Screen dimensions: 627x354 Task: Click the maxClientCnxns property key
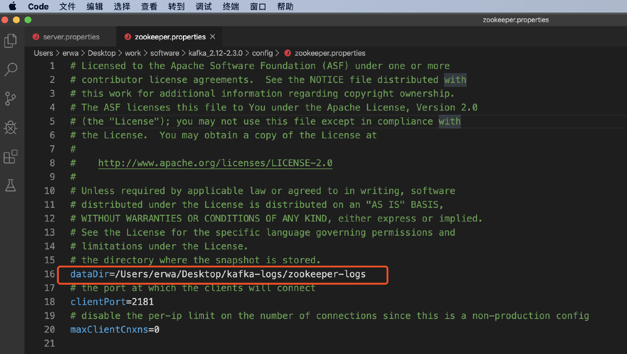[109, 329]
